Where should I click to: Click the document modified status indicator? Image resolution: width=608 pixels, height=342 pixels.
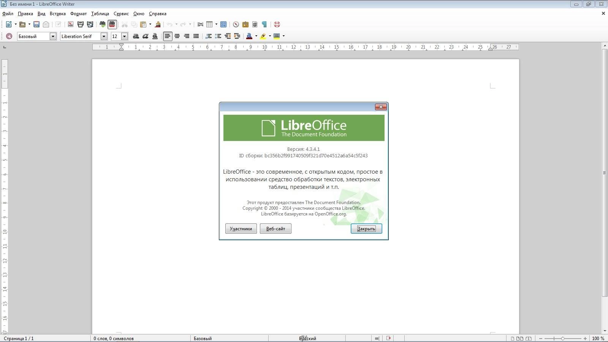pos(388,338)
